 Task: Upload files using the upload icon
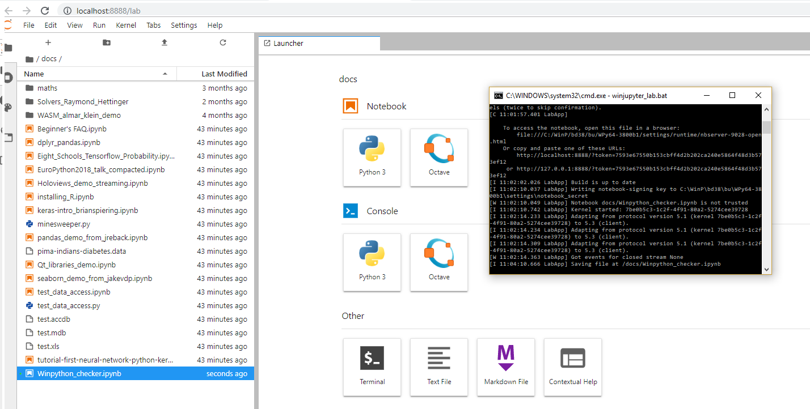164,42
